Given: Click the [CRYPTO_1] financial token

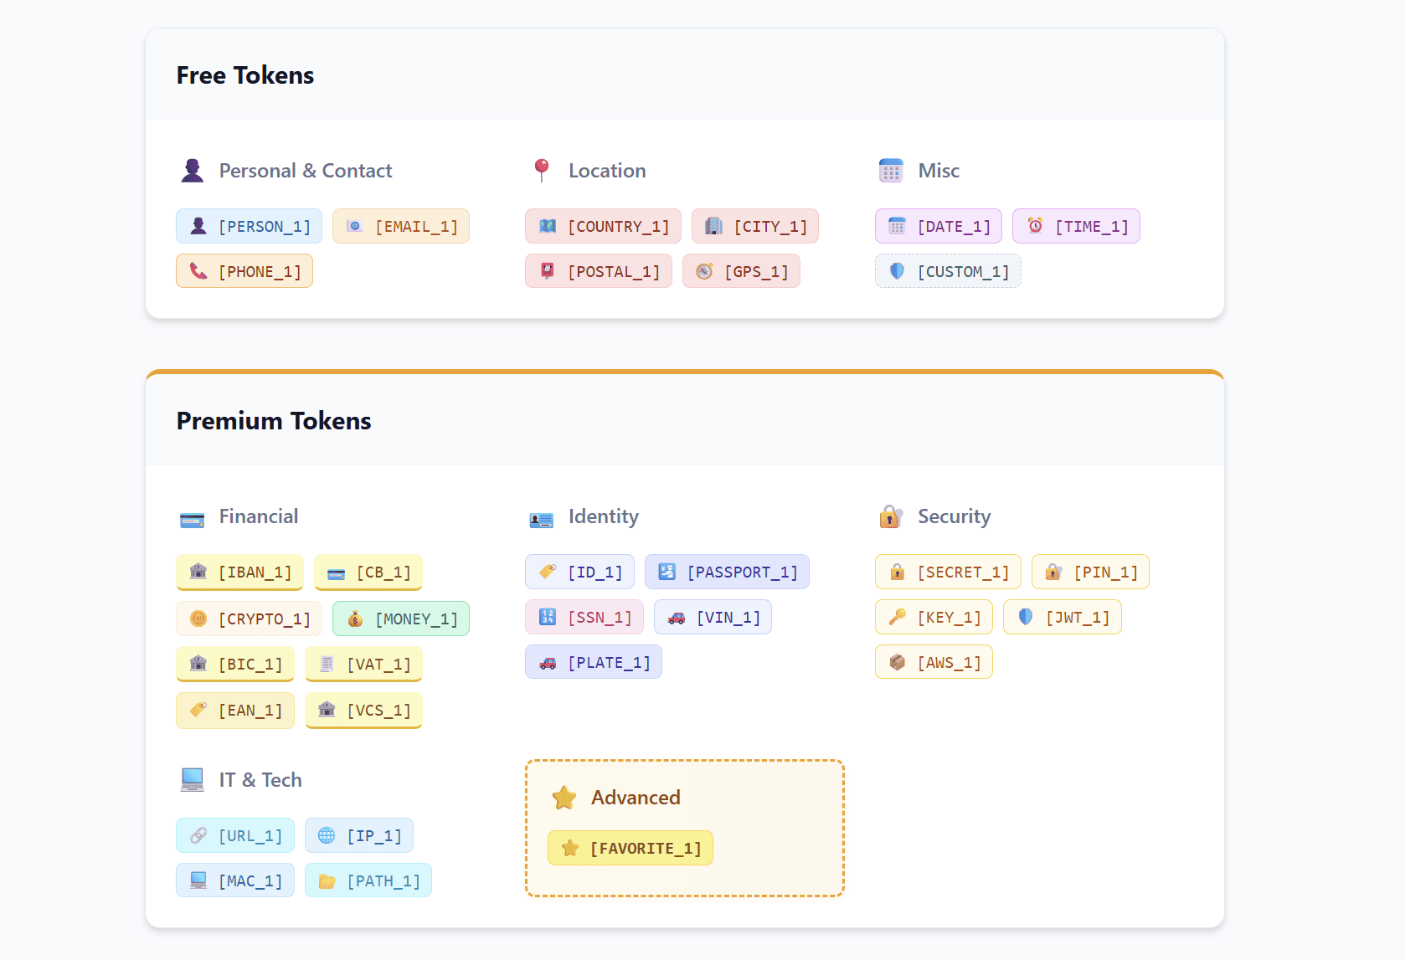Looking at the screenshot, I should click(249, 619).
